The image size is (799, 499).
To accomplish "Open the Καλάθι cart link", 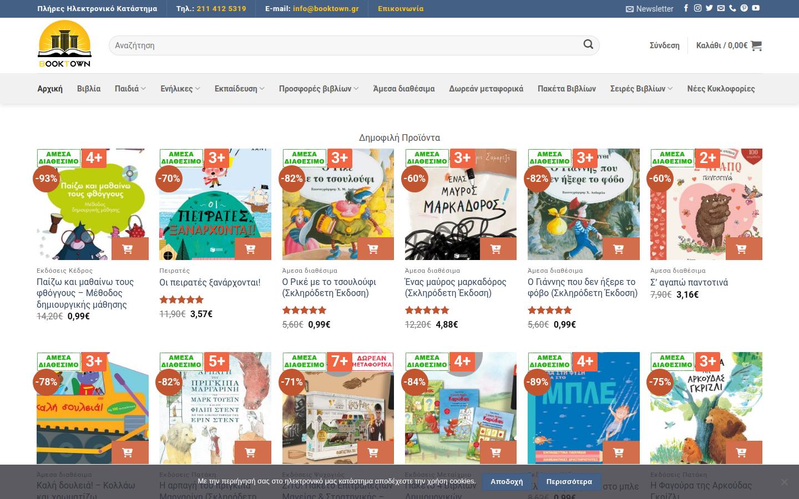I will pyautogui.click(x=729, y=45).
